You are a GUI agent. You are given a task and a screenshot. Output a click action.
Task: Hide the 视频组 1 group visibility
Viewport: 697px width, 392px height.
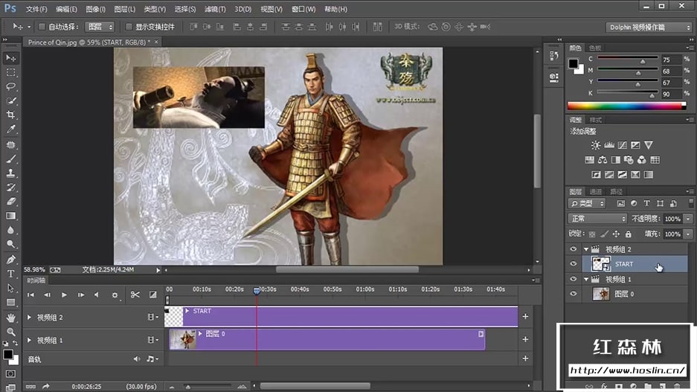click(x=574, y=279)
